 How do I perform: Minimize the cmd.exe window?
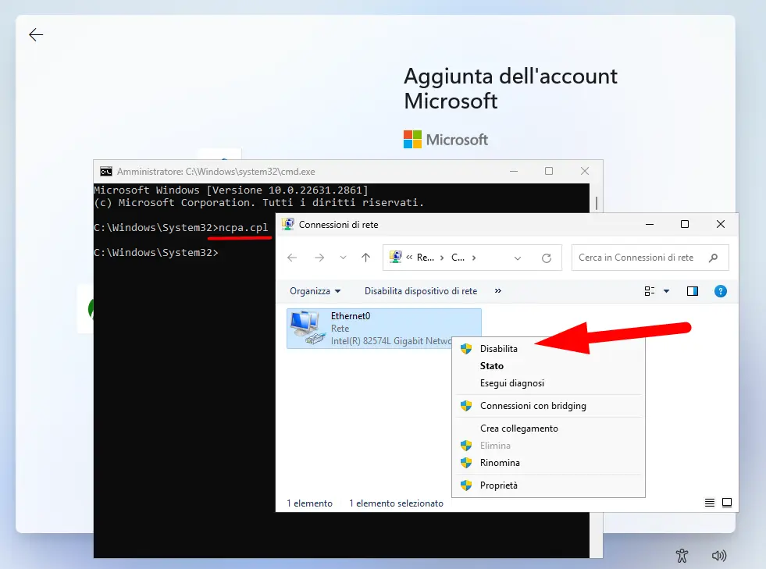(x=514, y=172)
